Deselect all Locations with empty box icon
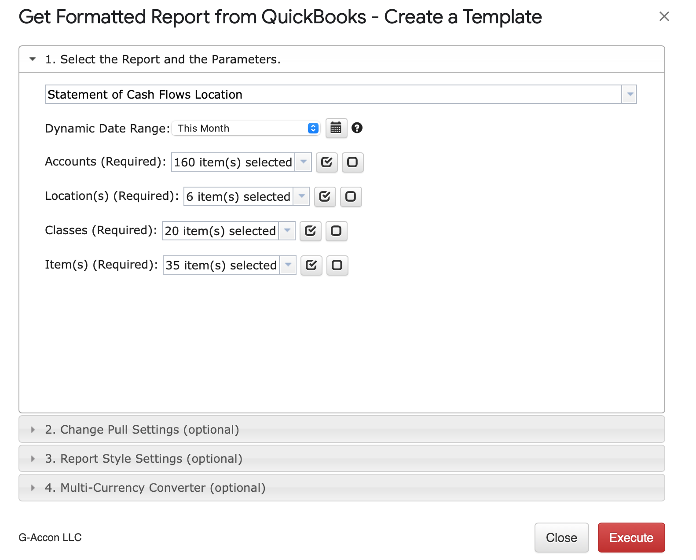Screen dimensions: 696x560 click(351, 197)
